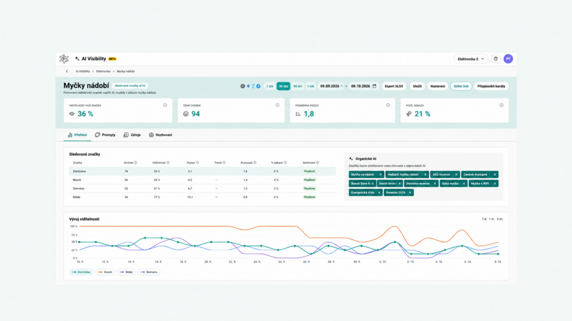Screen dimensions: 572x321
Task: Show info for Podíl odkazů card
Action: coord(502,105)
